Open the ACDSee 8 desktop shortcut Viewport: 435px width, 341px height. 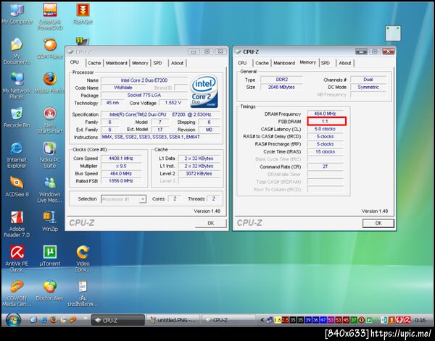coord(17,187)
